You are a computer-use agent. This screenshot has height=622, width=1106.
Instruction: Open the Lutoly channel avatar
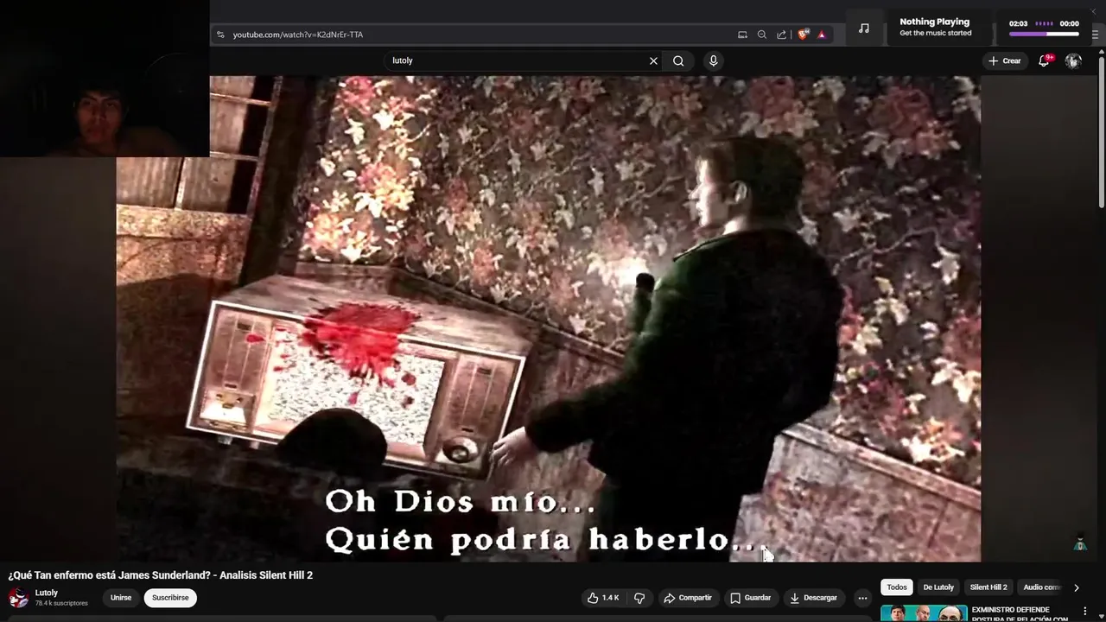[18, 598]
